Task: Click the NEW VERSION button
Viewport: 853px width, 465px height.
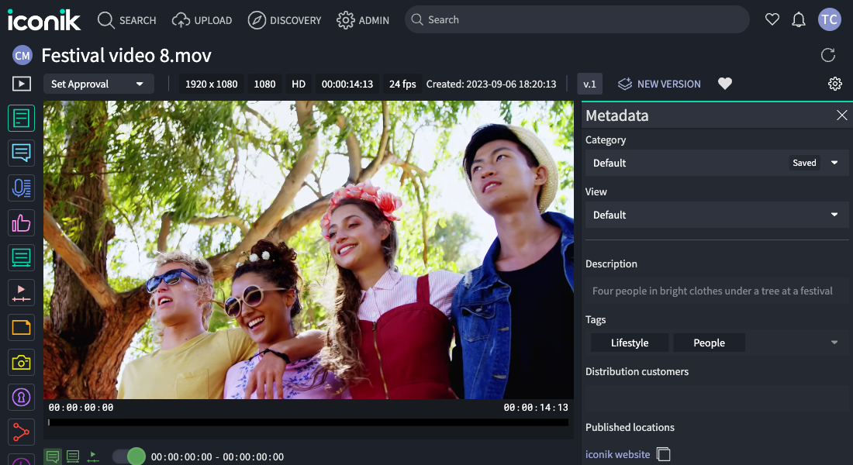Action: click(x=659, y=84)
